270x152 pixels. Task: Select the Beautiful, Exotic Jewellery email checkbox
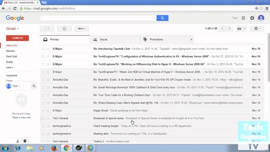tap(43, 80)
